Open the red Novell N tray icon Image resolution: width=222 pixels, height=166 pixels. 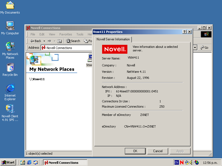[182, 162]
